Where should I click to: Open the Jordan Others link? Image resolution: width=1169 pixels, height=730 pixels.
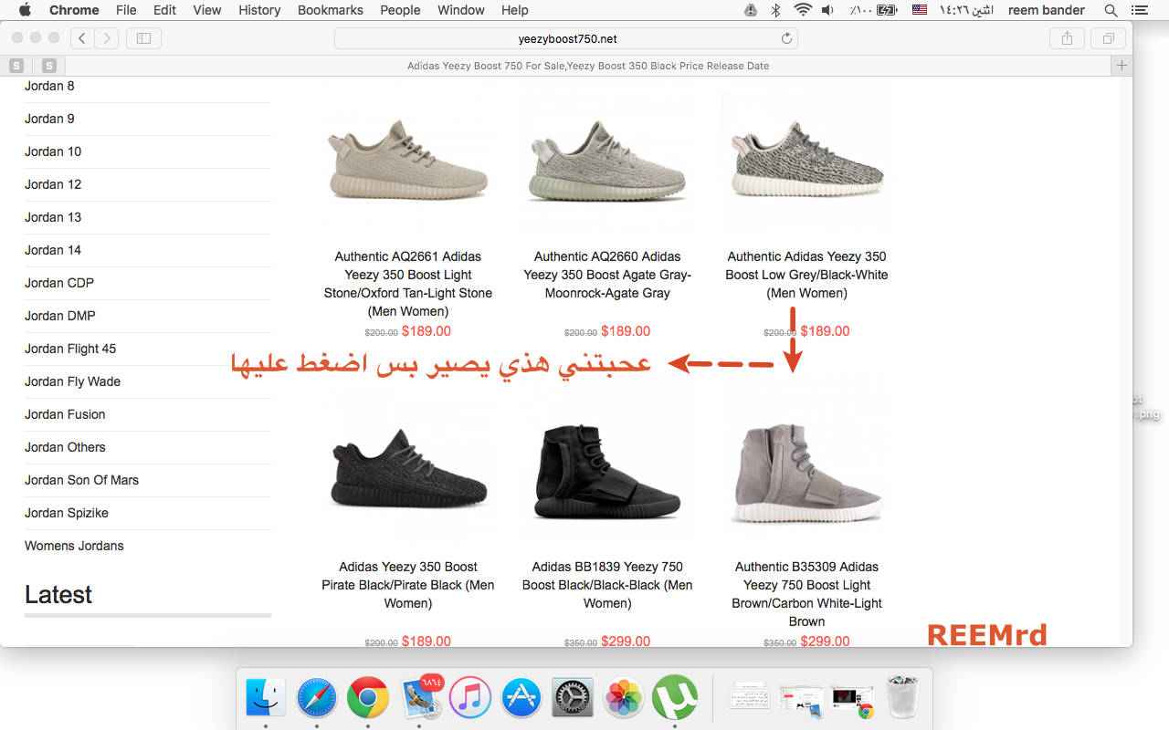[x=65, y=447]
